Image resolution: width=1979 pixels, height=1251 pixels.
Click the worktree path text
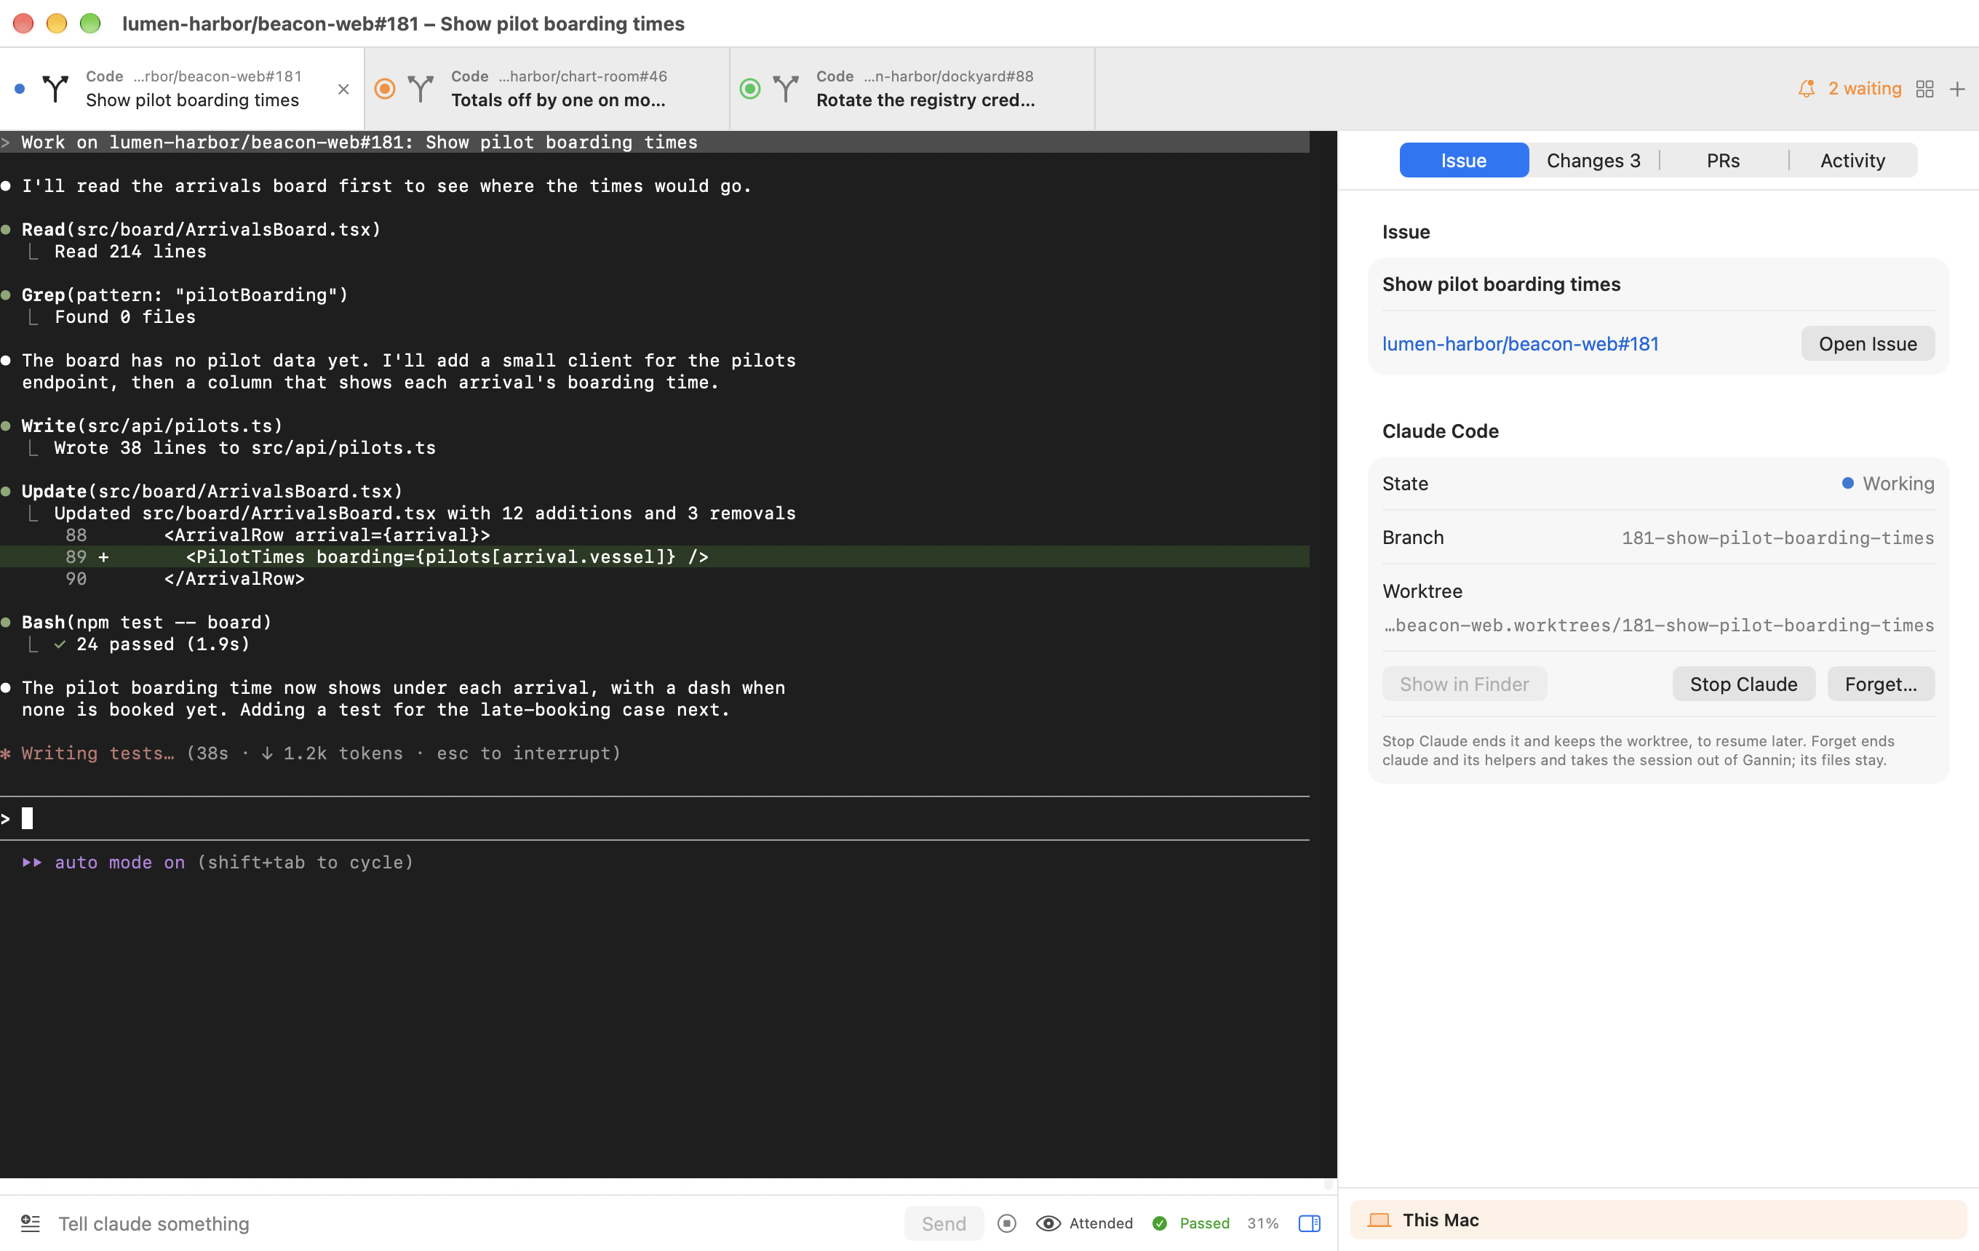coord(1658,625)
